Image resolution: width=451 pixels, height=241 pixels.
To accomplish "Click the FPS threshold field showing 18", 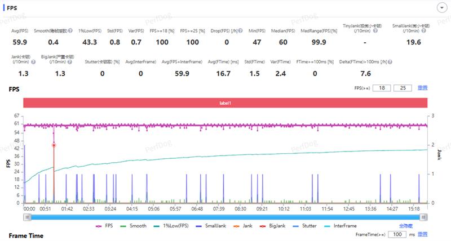I will (x=382, y=88).
